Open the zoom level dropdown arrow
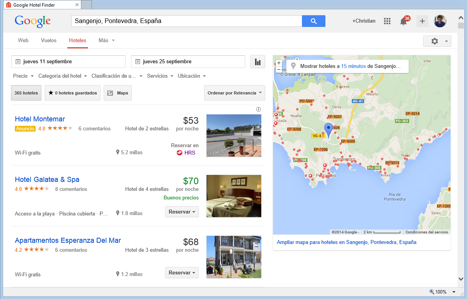This screenshot has width=467, height=299. (454, 292)
